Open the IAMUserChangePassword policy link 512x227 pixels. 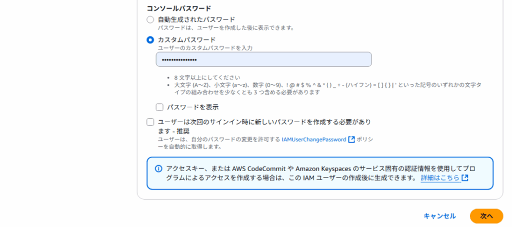point(313,140)
